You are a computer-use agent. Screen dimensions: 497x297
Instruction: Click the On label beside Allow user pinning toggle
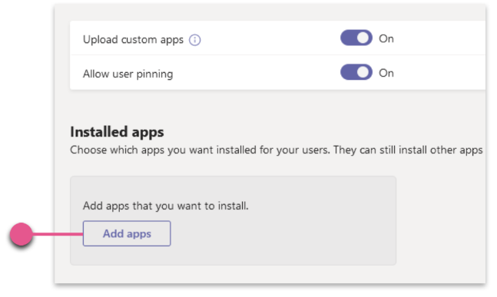pyautogui.click(x=386, y=73)
